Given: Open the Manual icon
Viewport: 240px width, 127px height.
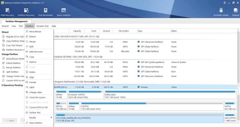Looking at the screenshot, I should coord(235,12).
